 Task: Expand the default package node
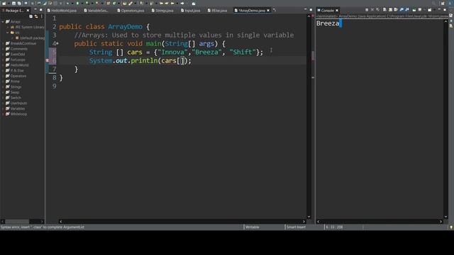coord(13,38)
